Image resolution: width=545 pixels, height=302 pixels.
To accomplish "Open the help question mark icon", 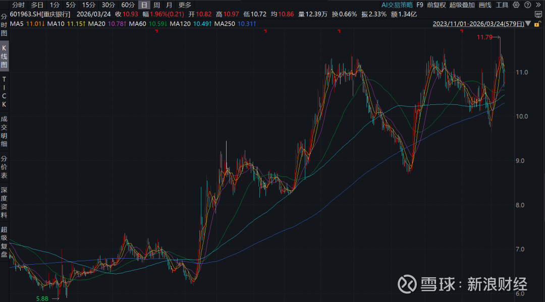I will (528, 5).
